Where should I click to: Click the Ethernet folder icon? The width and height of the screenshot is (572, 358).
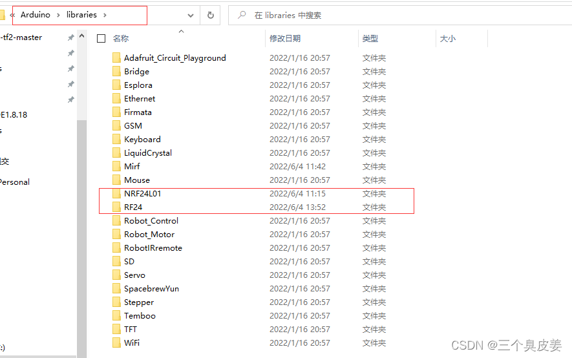click(117, 98)
